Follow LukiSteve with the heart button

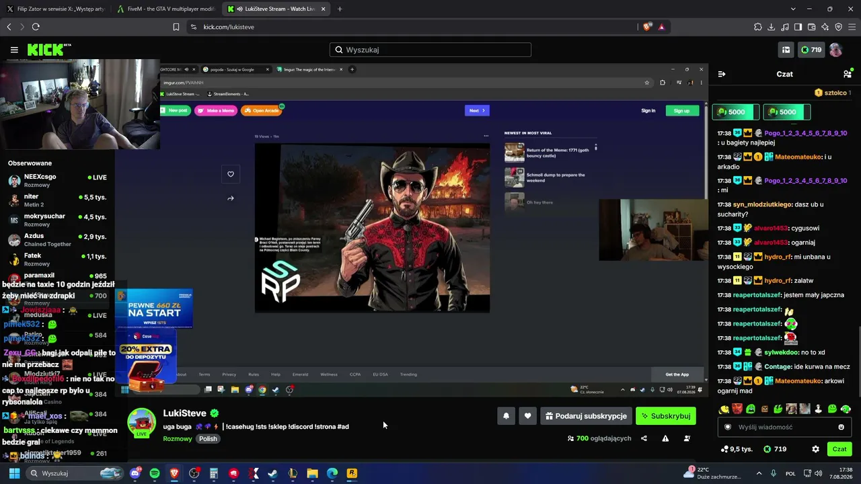(x=527, y=416)
